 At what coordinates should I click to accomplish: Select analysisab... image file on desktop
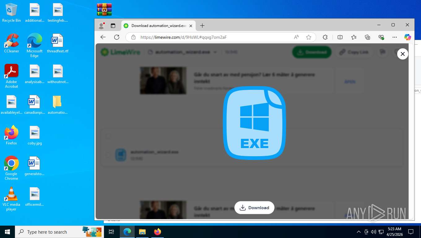[x=34, y=74]
